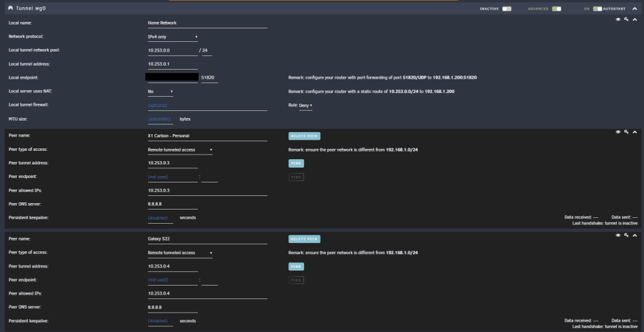The width and height of the screenshot is (644, 332).
Task: Edit X1 Carbon peer allowed IPs field
Action: tap(207, 191)
